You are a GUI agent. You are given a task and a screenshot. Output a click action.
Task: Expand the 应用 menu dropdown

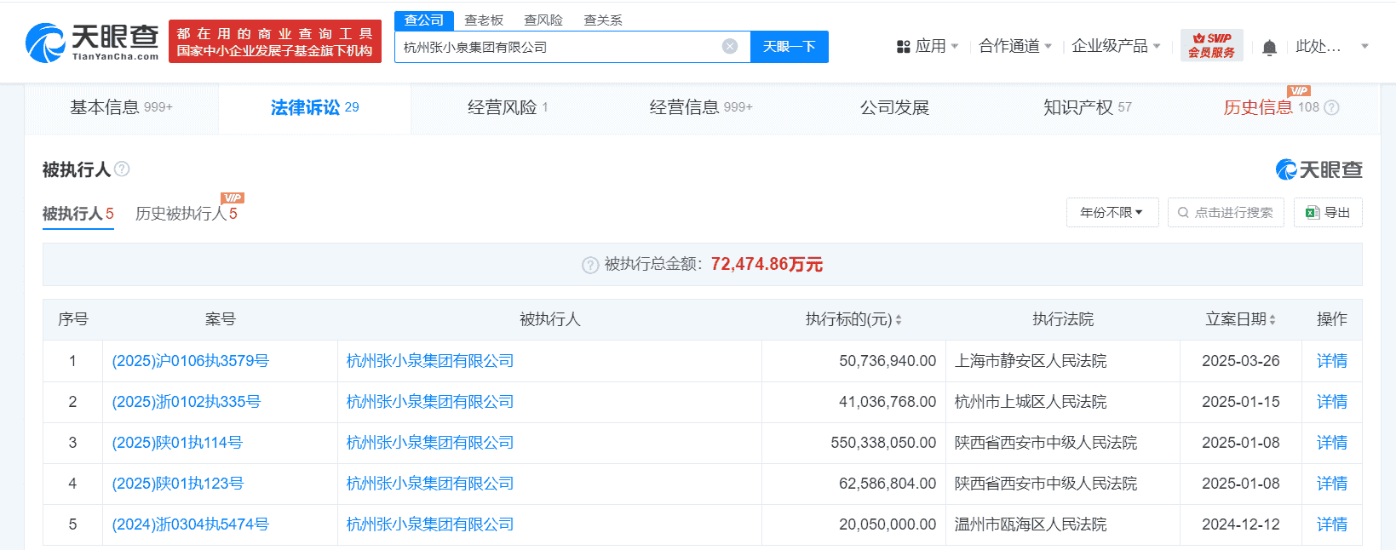click(928, 46)
